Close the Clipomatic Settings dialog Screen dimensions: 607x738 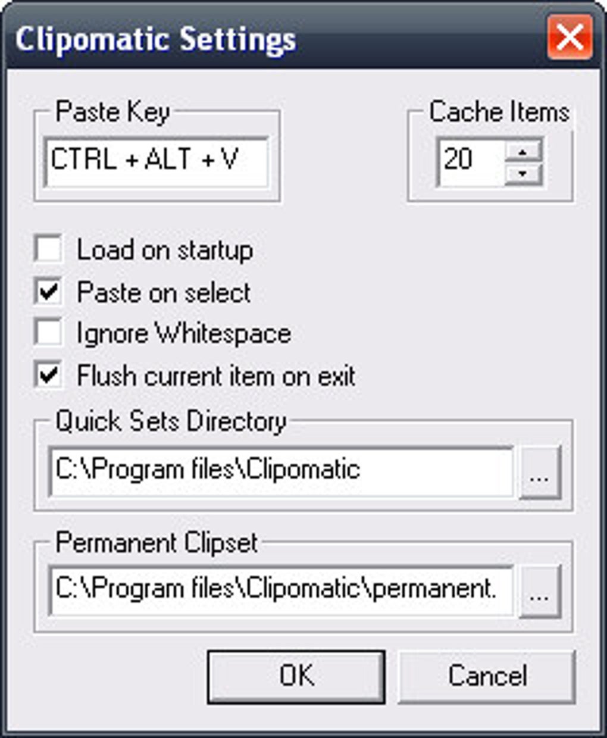pos(570,37)
